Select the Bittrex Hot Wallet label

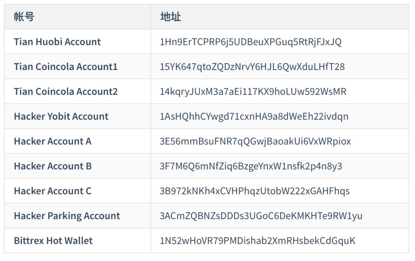[x=53, y=241]
